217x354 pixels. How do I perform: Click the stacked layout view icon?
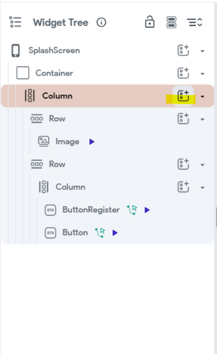[171, 22]
